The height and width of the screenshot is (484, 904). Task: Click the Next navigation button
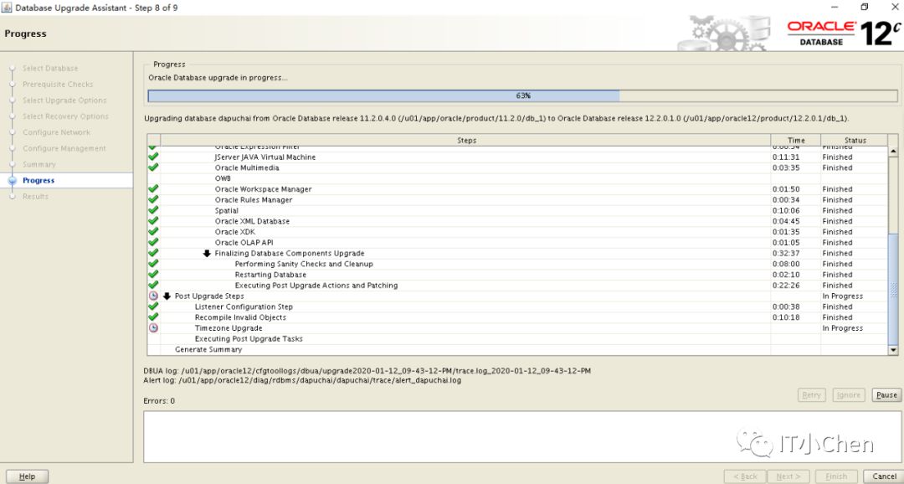[788, 476]
